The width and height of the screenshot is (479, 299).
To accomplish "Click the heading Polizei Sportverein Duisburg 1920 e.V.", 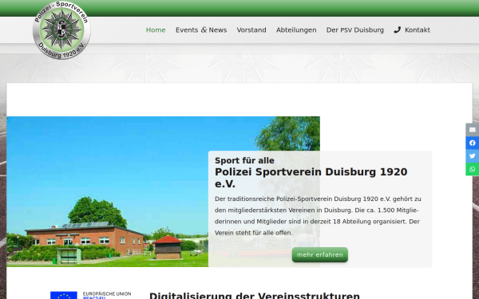I will [311, 178].
